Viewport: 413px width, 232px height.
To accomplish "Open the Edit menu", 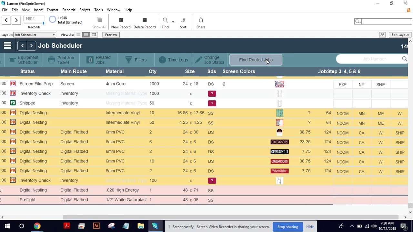I will [15, 10].
